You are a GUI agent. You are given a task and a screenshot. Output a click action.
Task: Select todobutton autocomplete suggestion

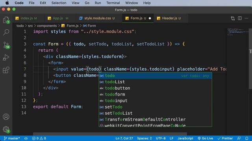pyautogui.click(x=155, y=88)
